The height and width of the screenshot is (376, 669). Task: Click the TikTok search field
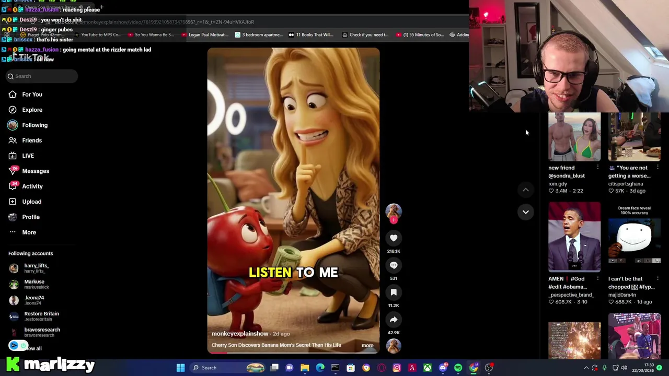[x=42, y=76]
